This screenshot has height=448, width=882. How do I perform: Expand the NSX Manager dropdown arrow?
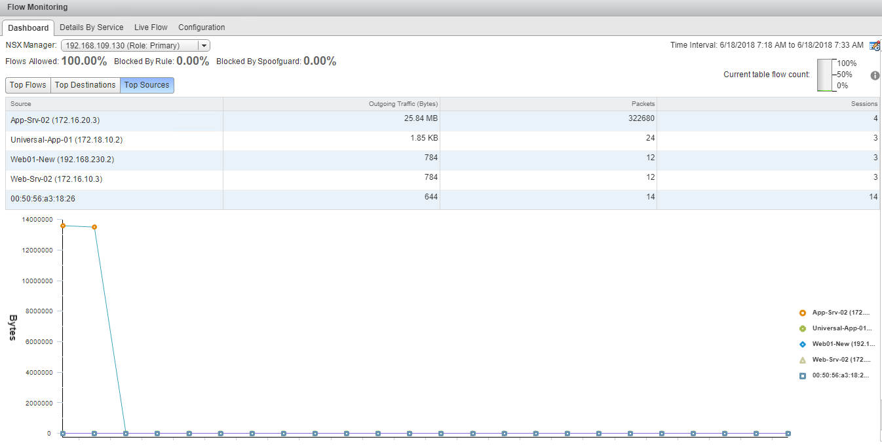coord(203,46)
